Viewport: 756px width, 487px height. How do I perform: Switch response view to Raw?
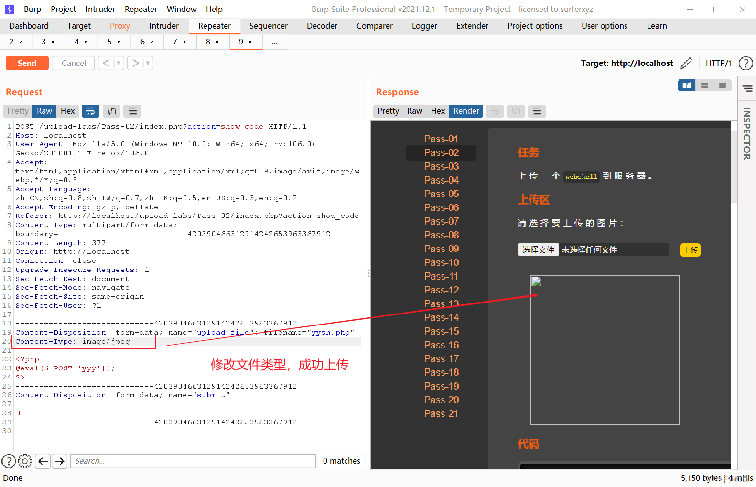tap(415, 111)
